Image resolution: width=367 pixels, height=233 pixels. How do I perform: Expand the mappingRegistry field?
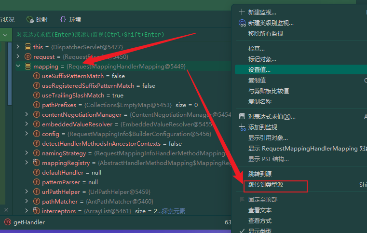coord(27,163)
